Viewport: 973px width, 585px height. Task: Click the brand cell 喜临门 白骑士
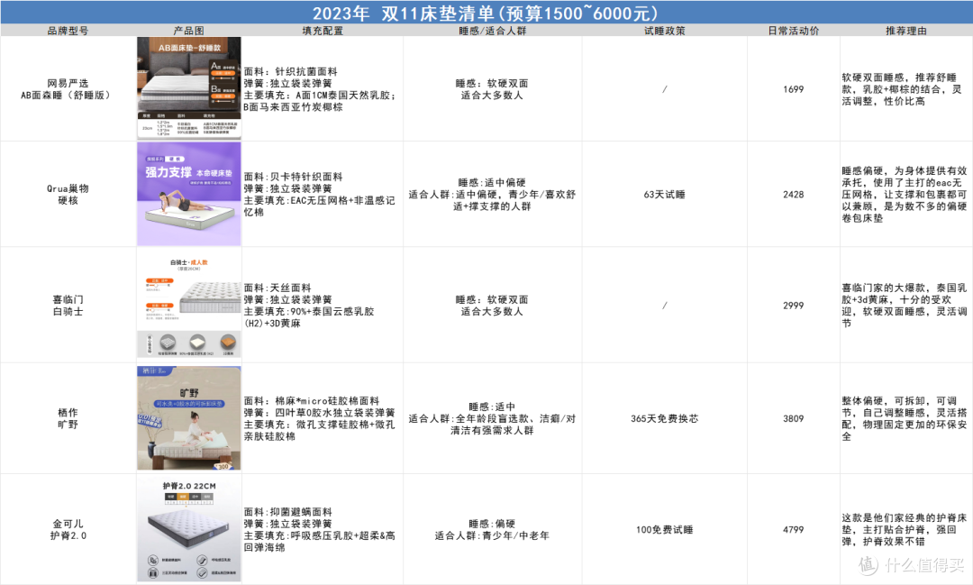[x=68, y=305]
